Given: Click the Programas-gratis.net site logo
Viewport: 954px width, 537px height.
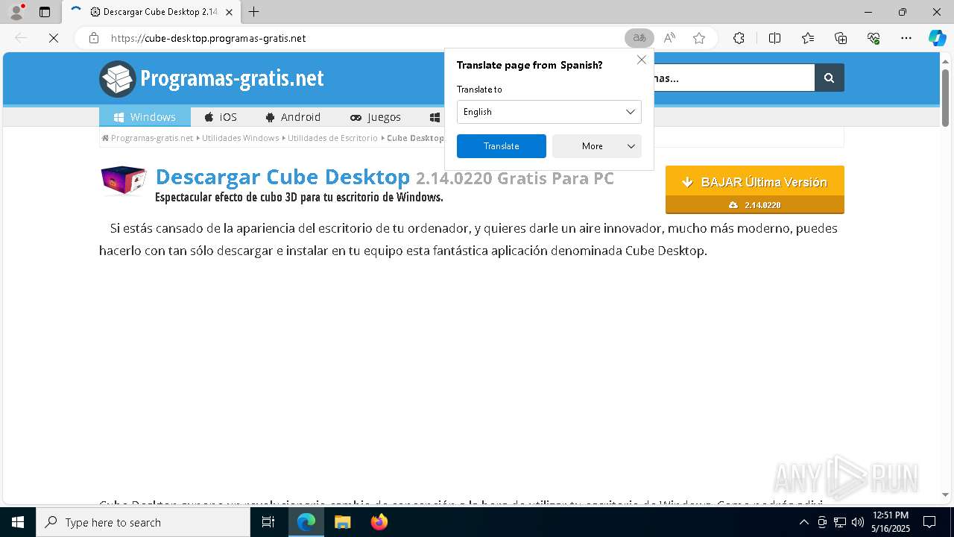Looking at the screenshot, I should 212,78.
